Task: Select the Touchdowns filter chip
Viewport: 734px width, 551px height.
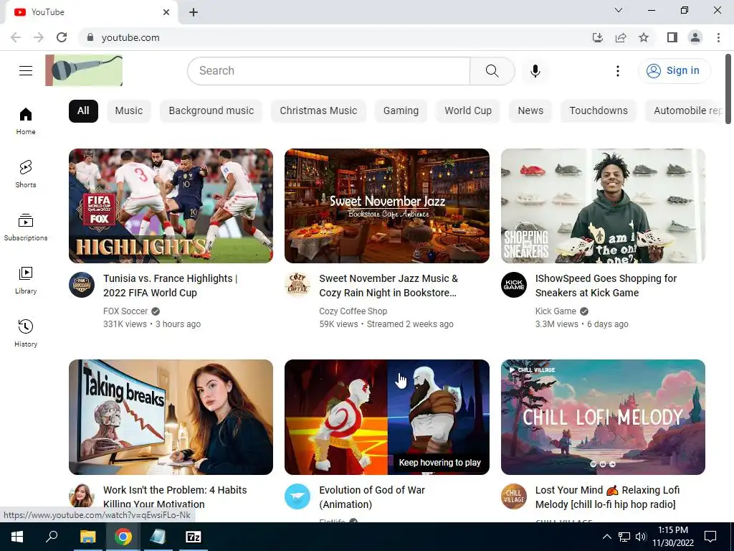Action: 599,111
